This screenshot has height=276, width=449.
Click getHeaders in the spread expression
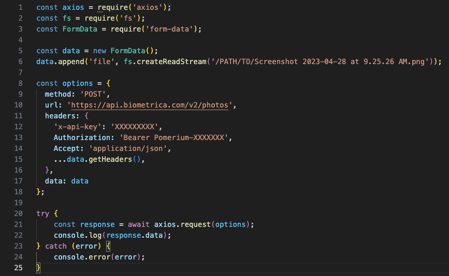110,159
